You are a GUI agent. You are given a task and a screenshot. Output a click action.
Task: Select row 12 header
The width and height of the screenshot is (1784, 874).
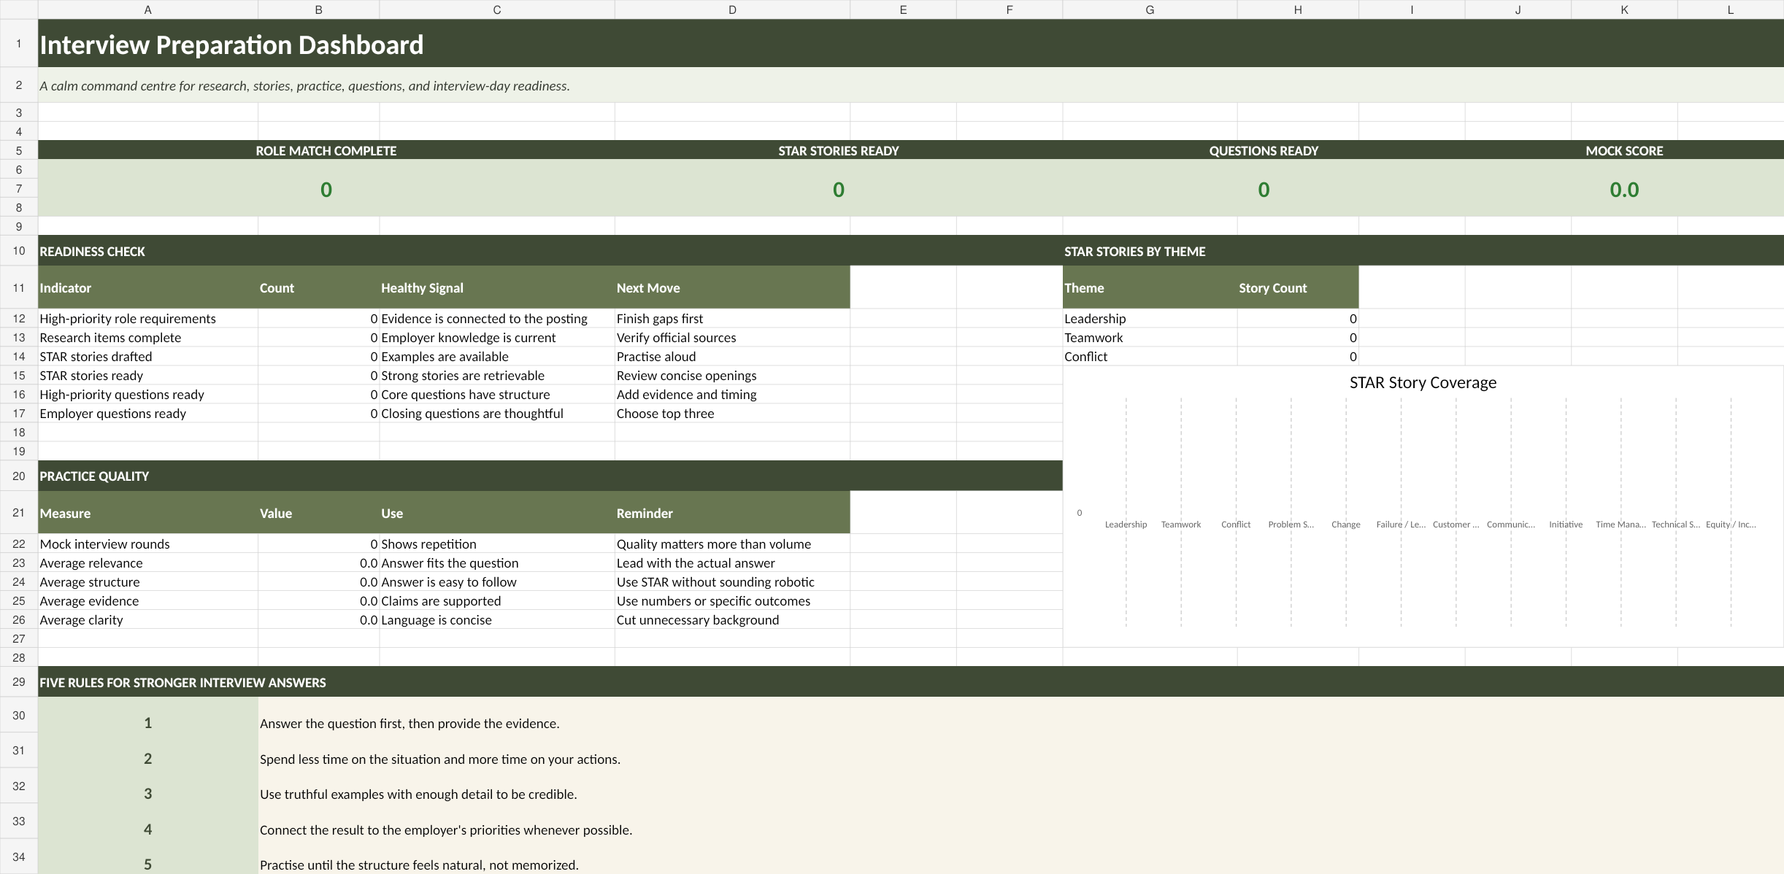[19, 319]
